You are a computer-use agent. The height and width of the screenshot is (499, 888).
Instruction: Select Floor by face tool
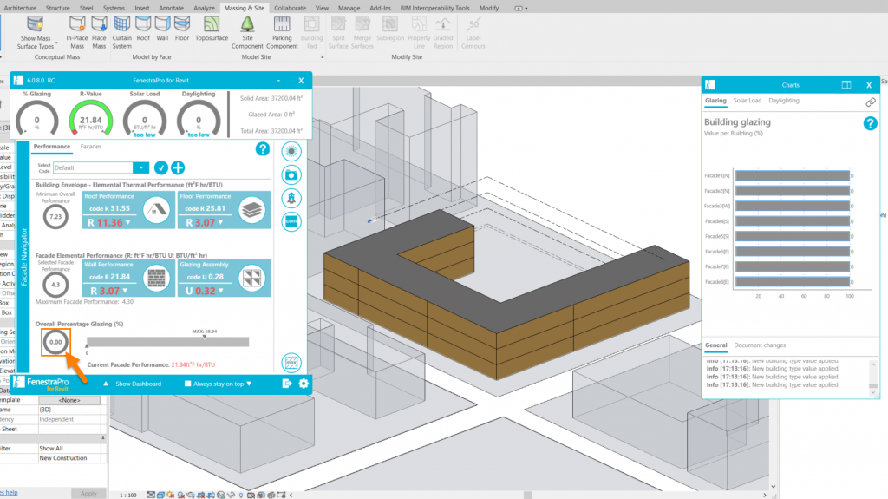[x=182, y=29]
